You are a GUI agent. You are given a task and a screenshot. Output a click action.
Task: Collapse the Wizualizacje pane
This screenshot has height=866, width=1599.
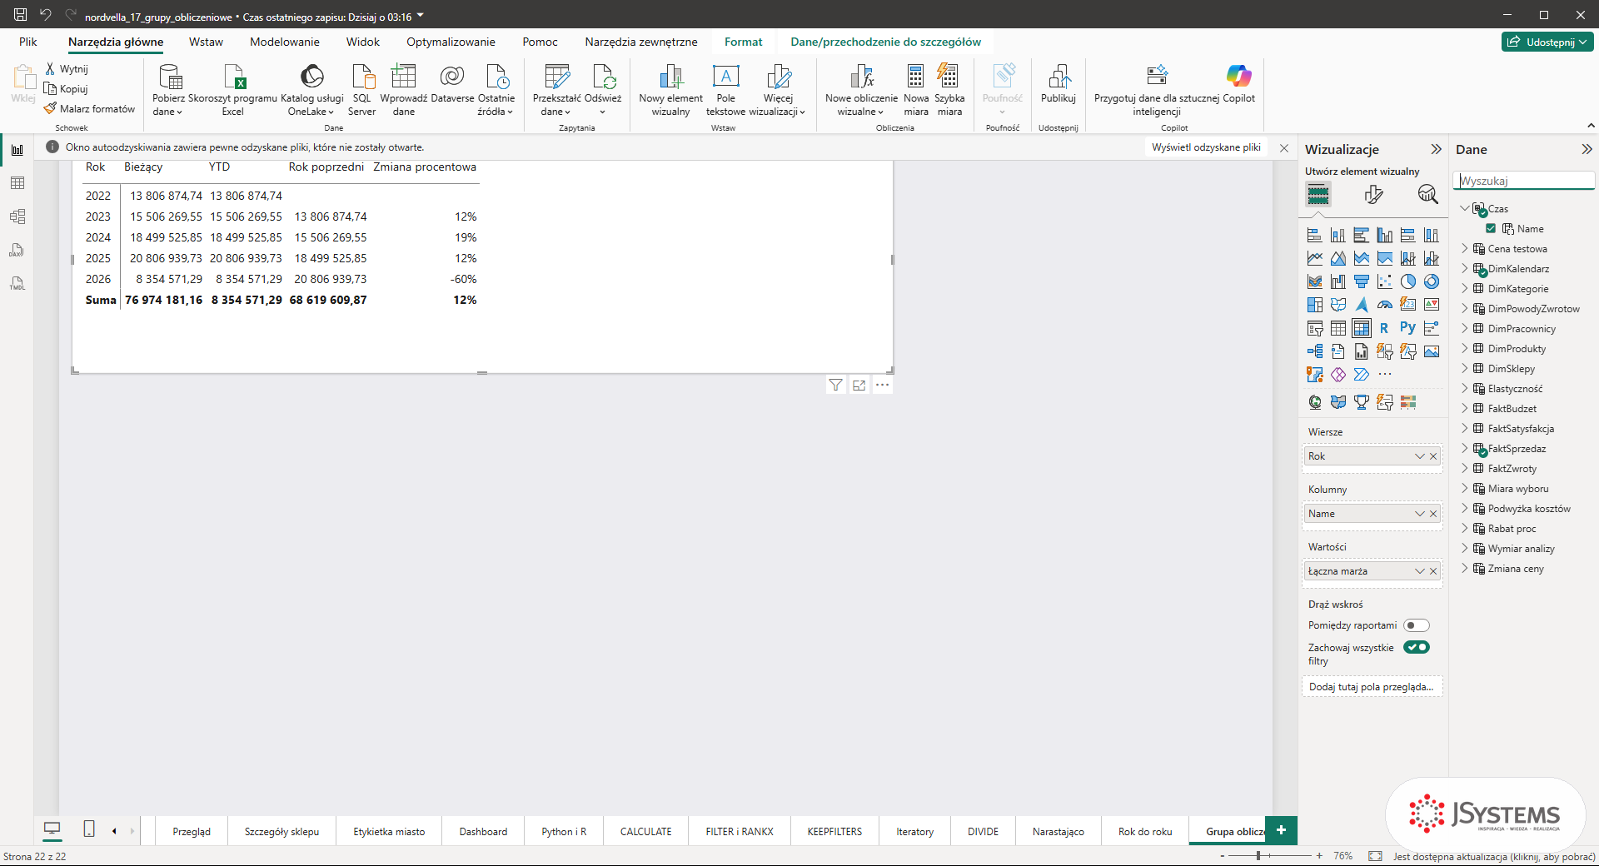pos(1436,149)
